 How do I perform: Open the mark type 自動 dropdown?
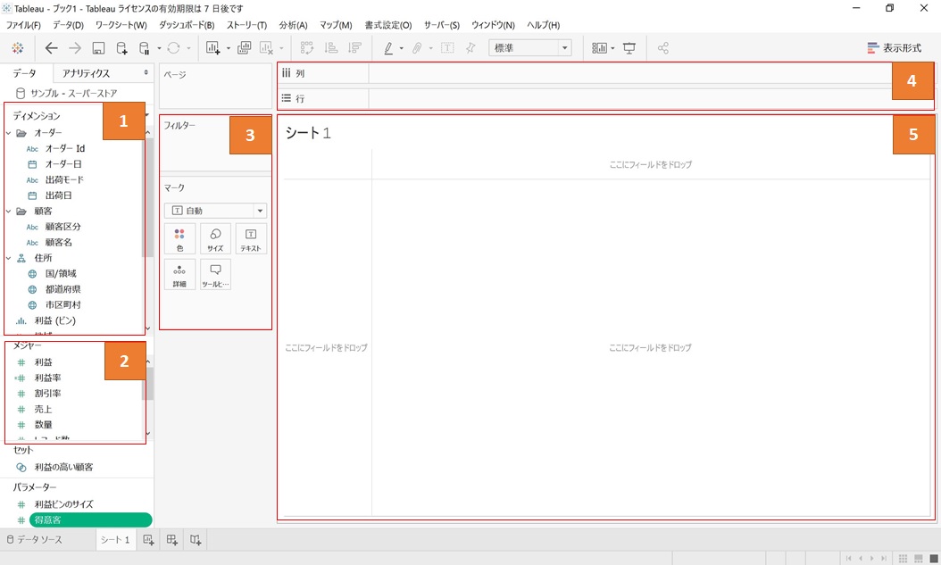click(215, 211)
